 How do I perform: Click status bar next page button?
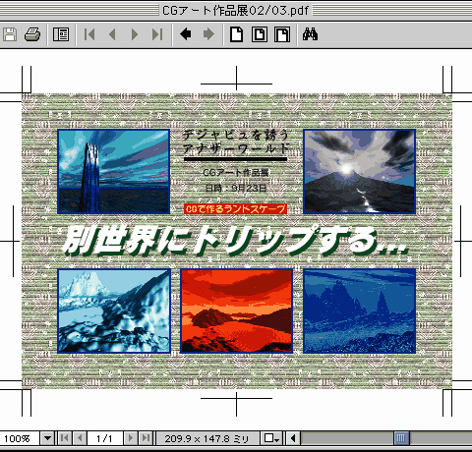[x=130, y=438]
